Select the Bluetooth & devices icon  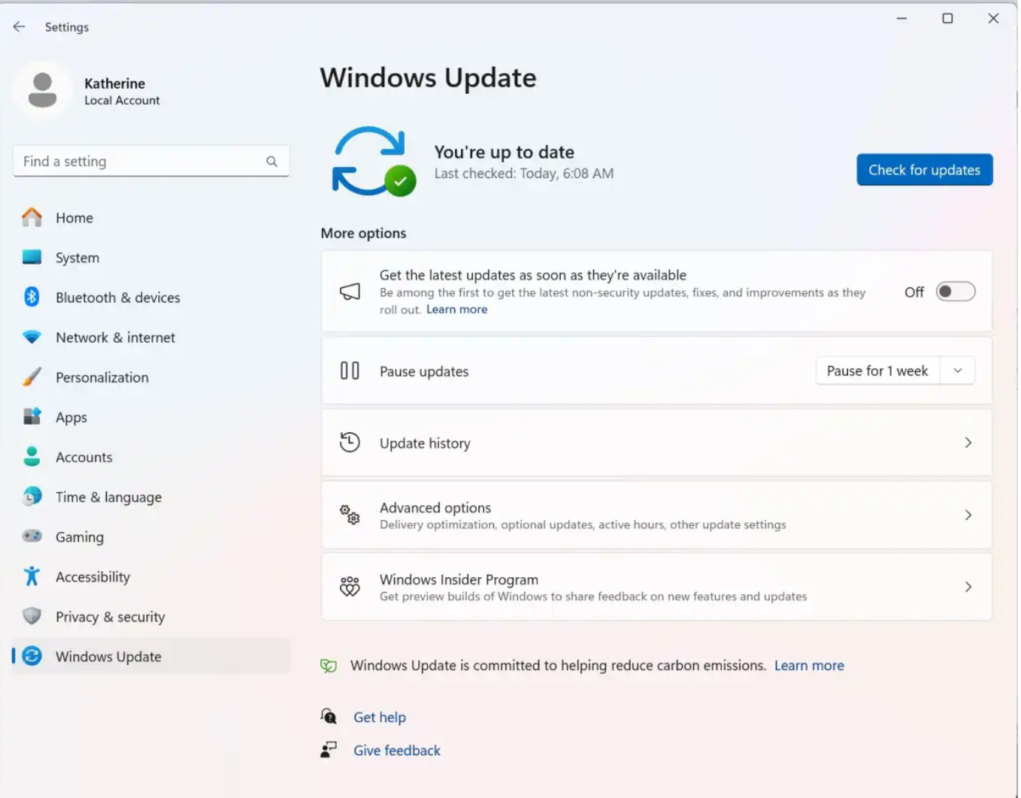click(x=32, y=297)
